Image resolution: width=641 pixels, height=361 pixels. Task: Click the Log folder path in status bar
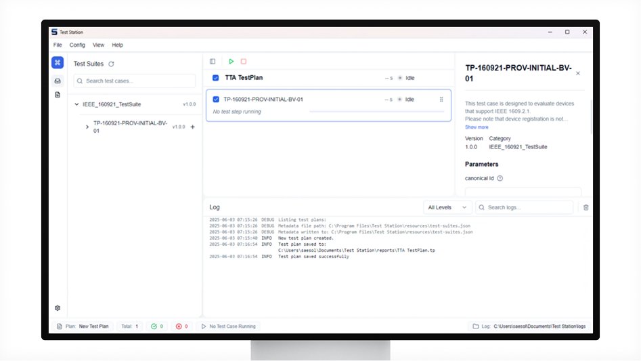pyautogui.click(x=538, y=326)
